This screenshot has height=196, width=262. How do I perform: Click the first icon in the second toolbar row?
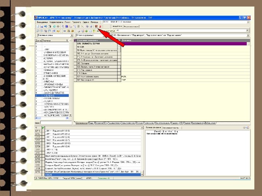click(x=38, y=31)
